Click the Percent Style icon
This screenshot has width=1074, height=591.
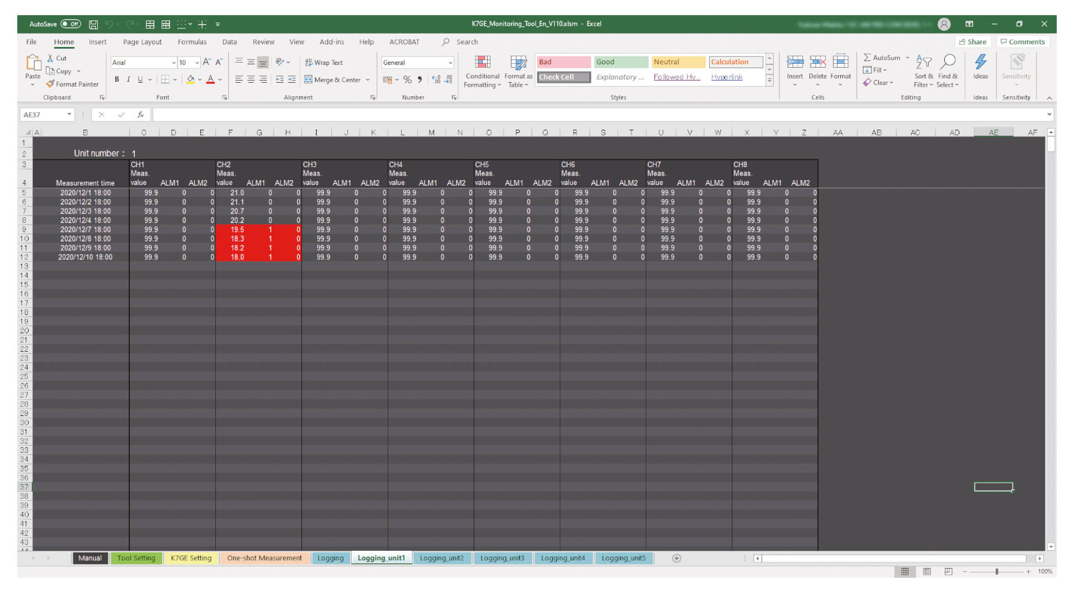[x=407, y=79]
